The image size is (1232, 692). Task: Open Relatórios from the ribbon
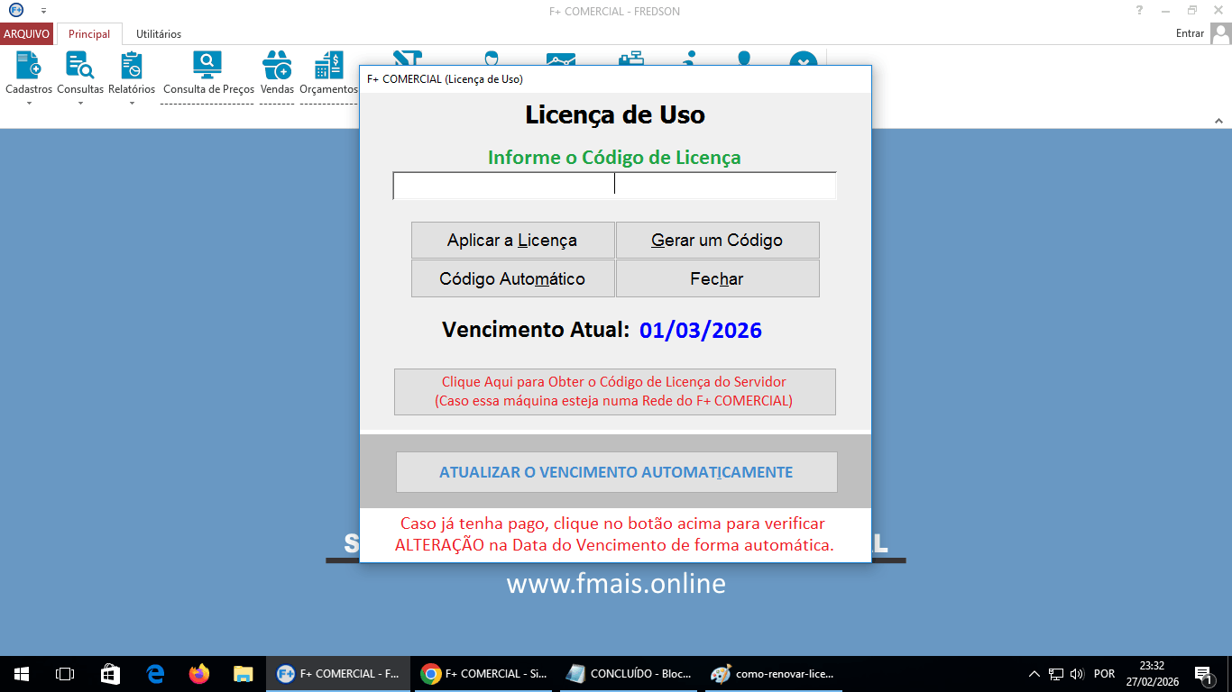pyautogui.click(x=132, y=63)
